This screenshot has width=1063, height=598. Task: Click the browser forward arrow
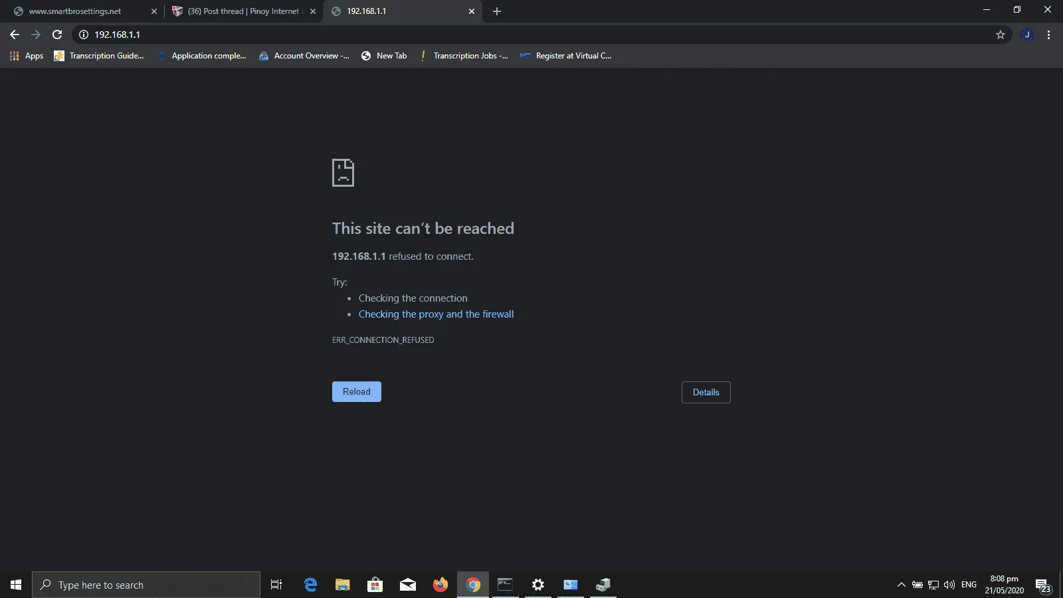[36, 35]
